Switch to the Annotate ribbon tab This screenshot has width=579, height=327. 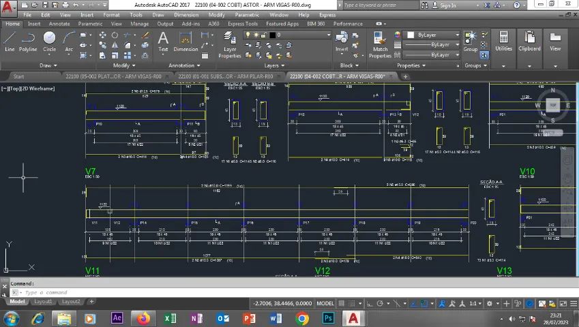coord(59,24)
